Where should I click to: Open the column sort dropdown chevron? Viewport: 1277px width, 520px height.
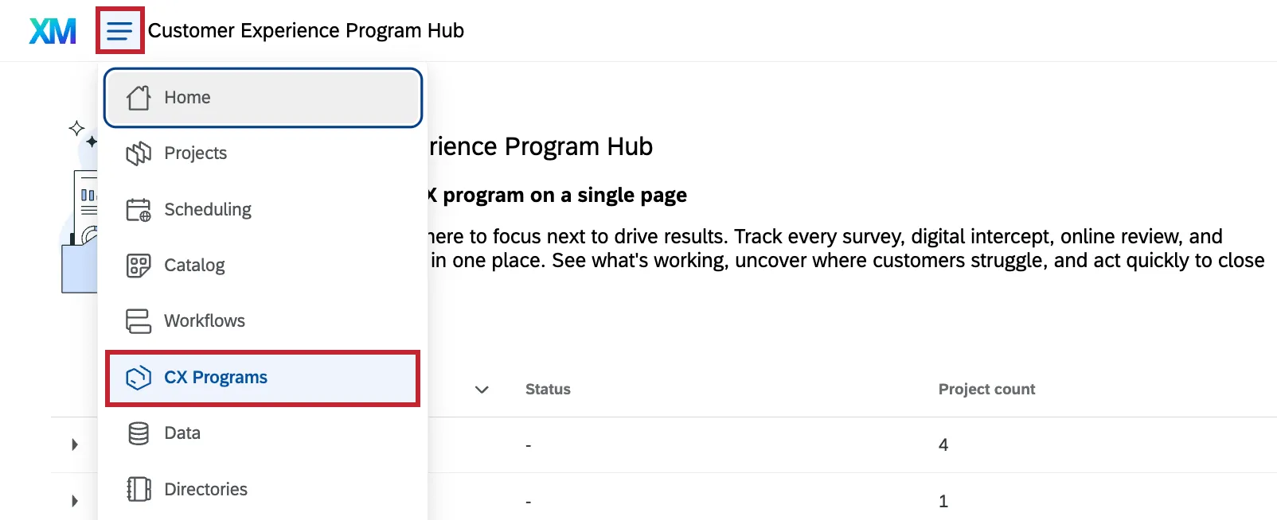[x=481, y=390]
